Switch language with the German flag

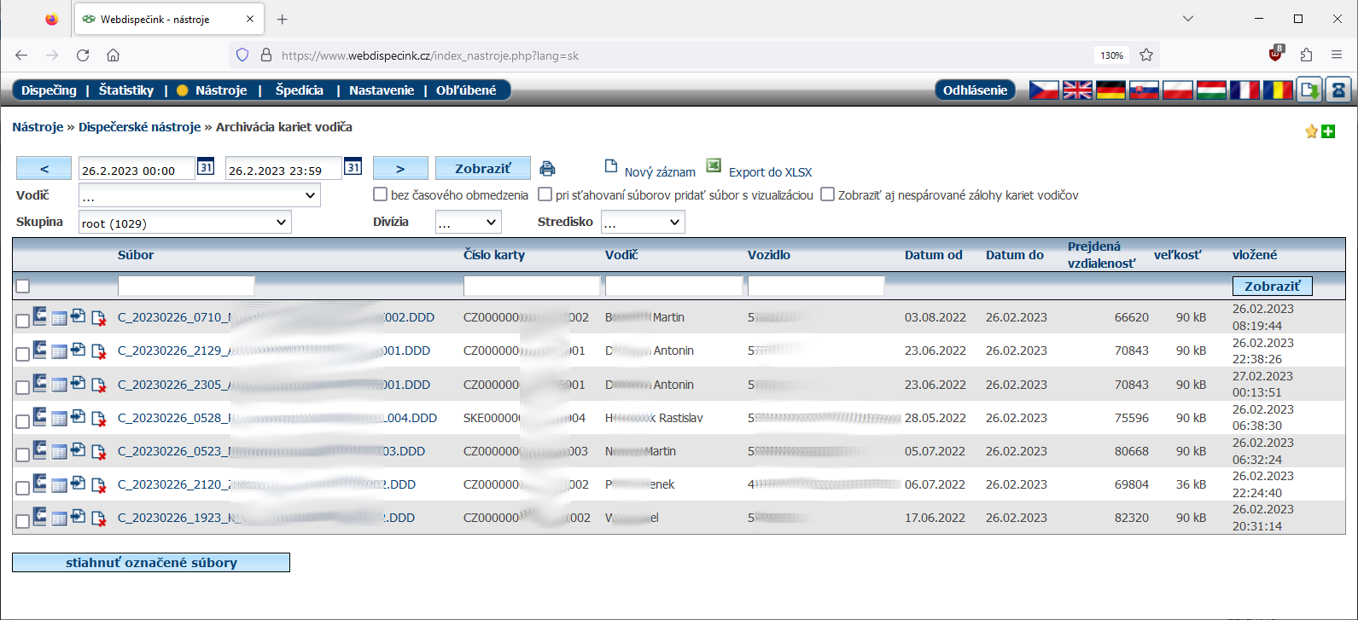pyautogui.click(x=1110, y=90)
